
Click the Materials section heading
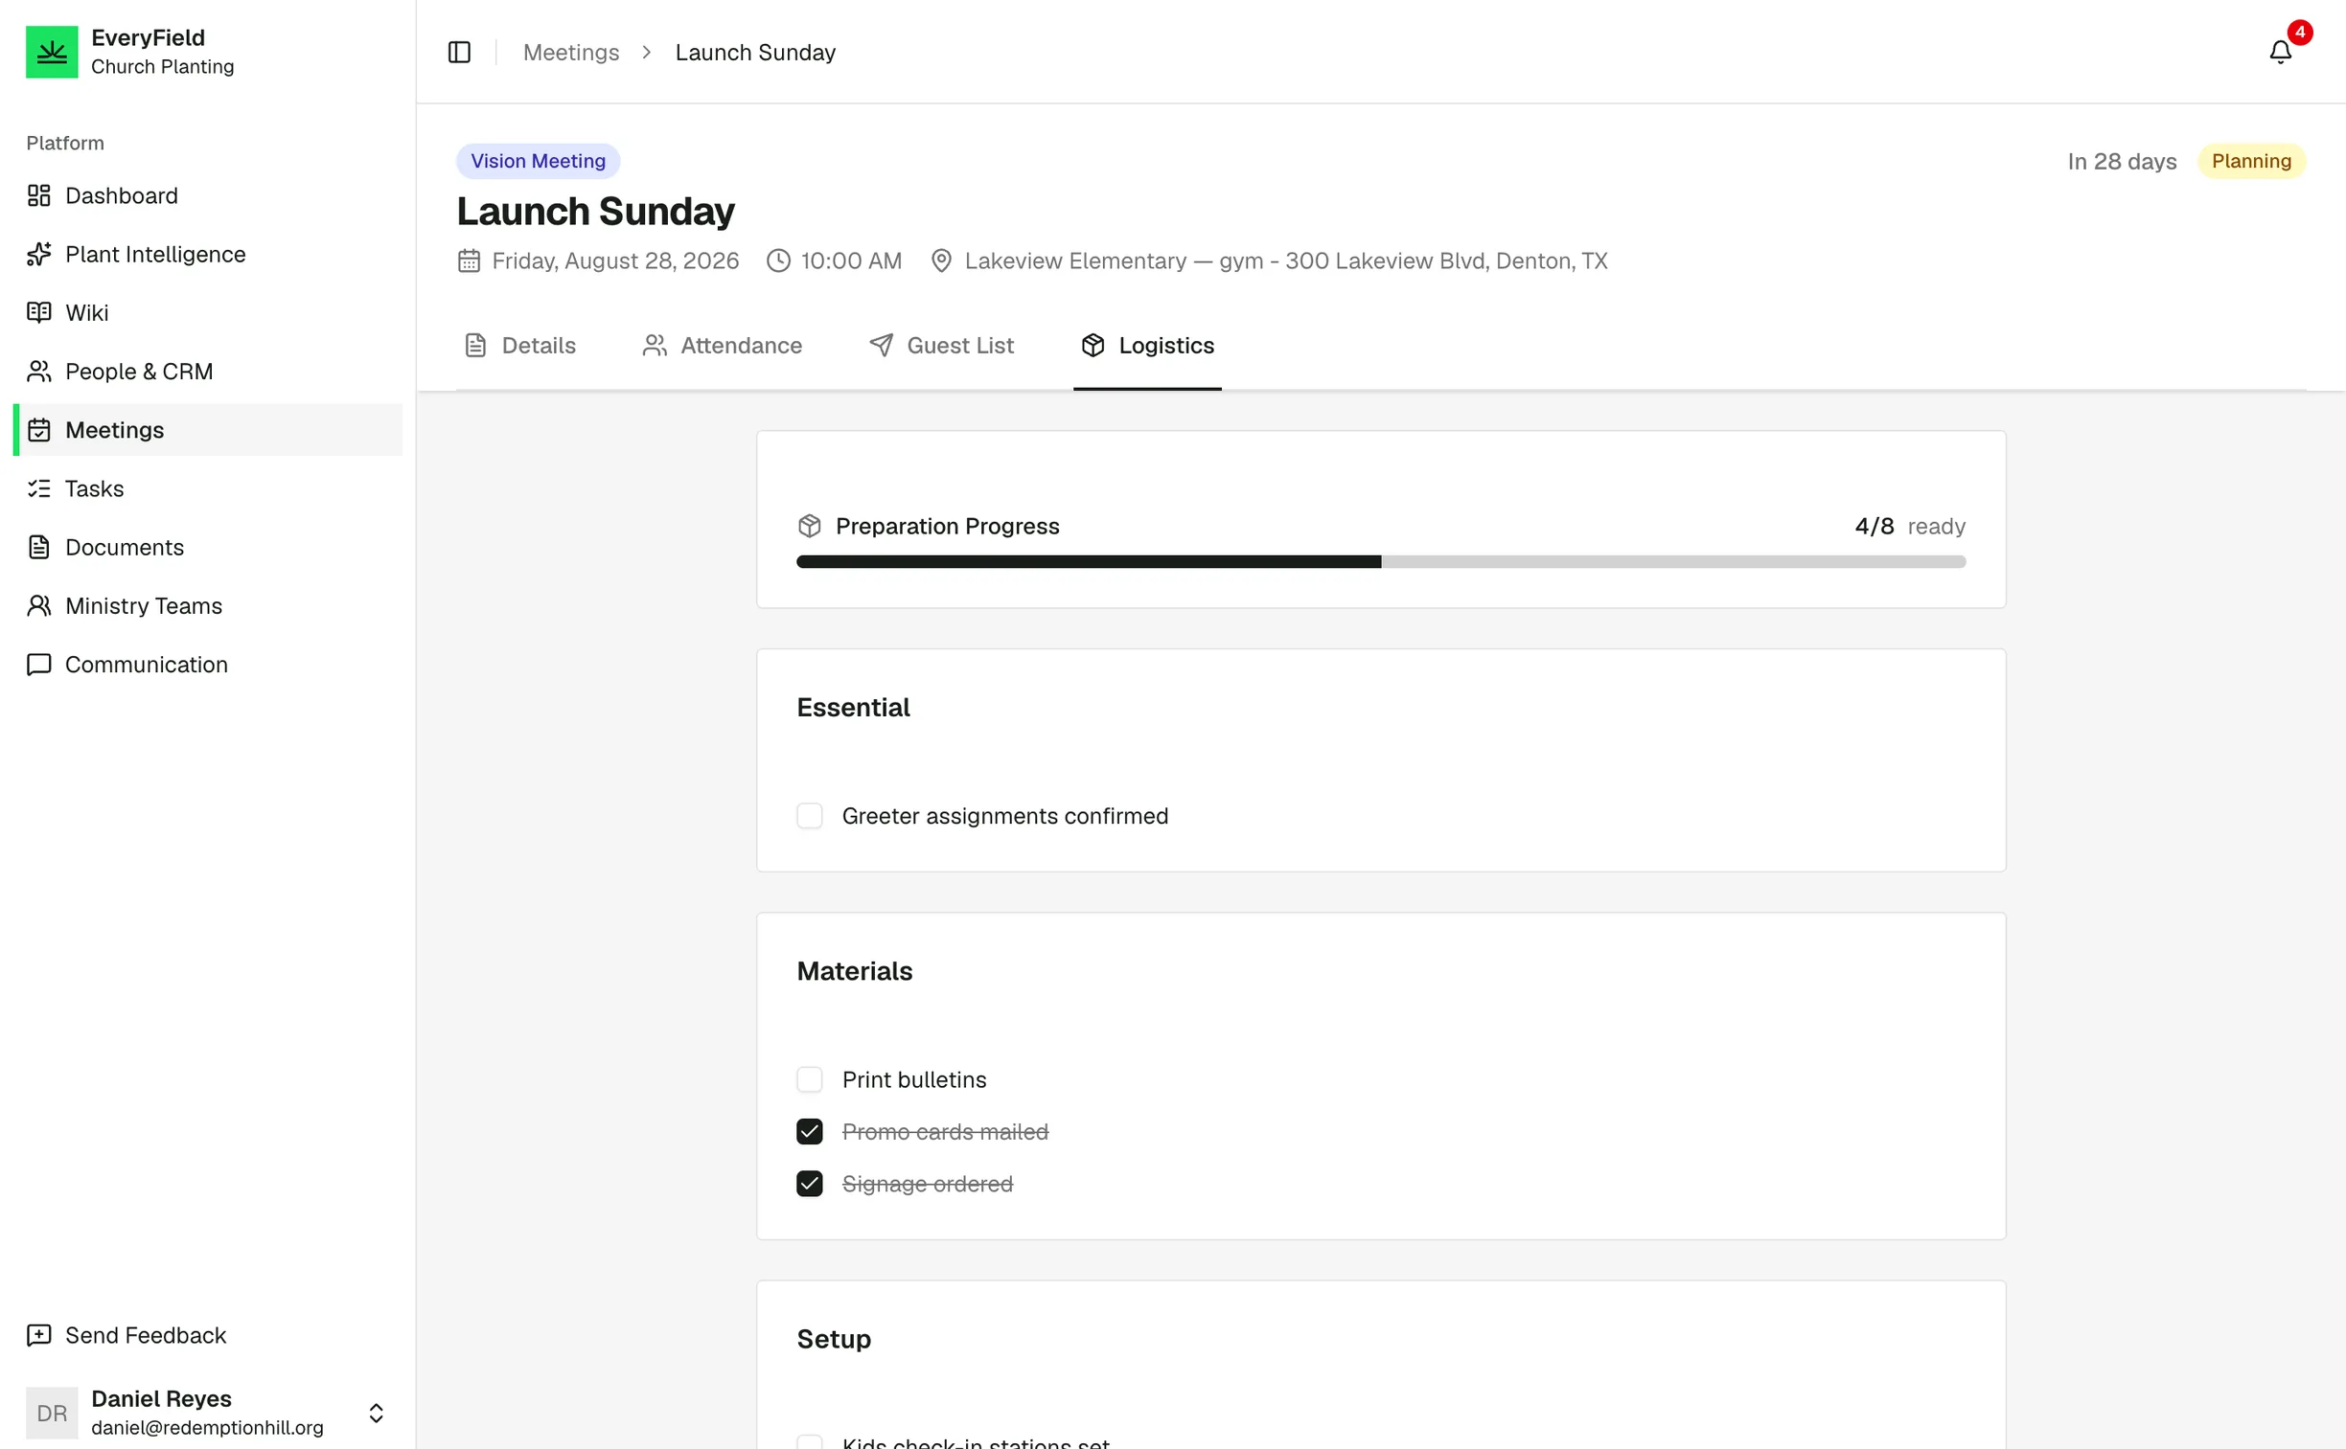(x=854, y=971)
